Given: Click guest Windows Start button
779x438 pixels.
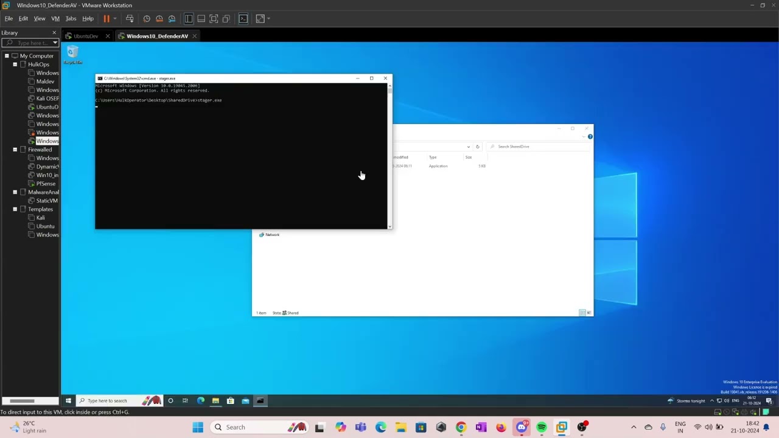Looking at the screenshot, I should pyautogui.click(x=68, y=401).
